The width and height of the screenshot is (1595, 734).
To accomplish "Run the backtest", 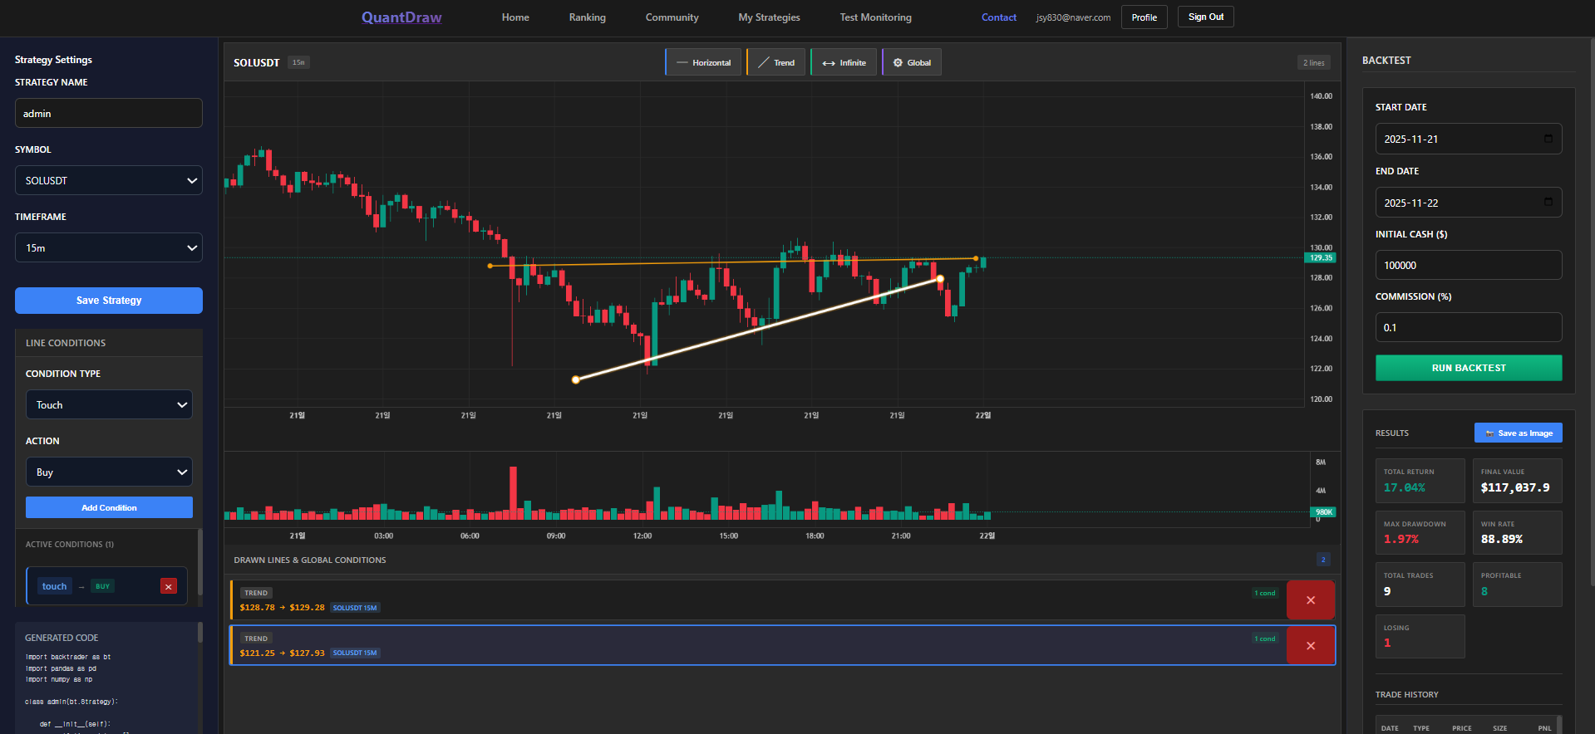I will (1469, 368).
